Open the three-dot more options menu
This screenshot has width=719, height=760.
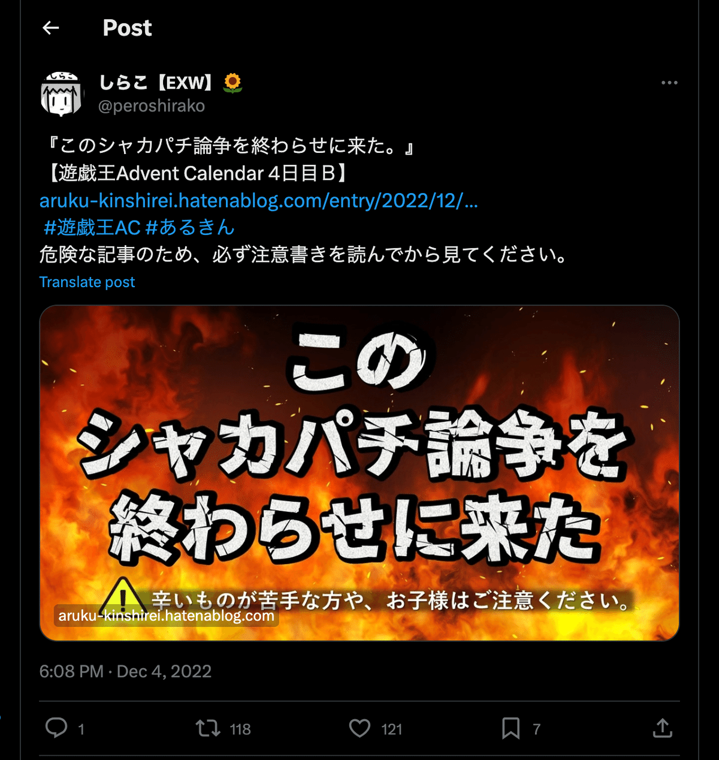pyautogui.click(x=669, y=83)
